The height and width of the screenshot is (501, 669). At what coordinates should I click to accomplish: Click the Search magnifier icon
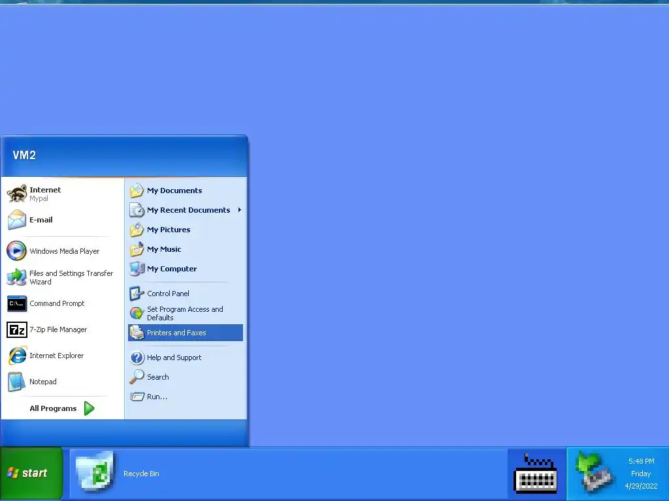tap(137, 377)
